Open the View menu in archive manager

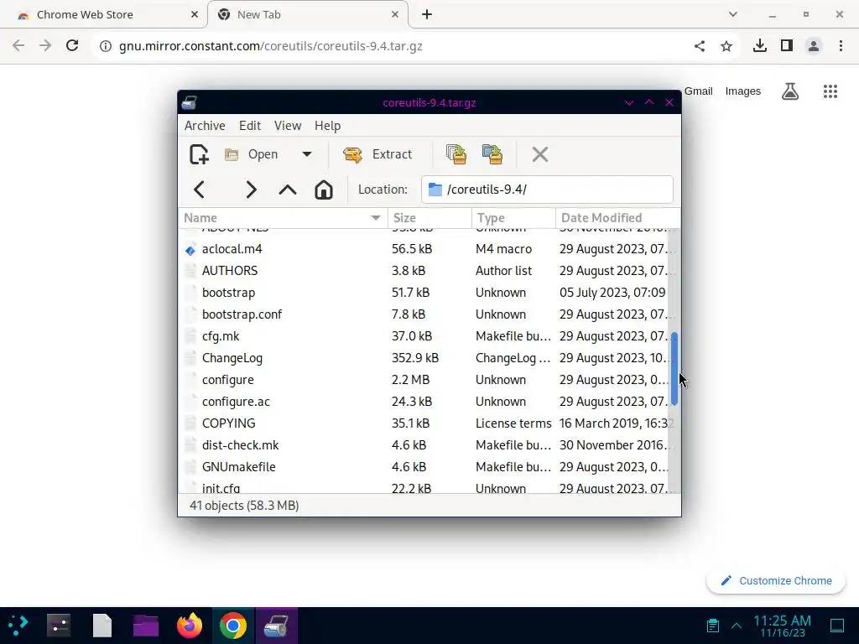tap(288, 126)
